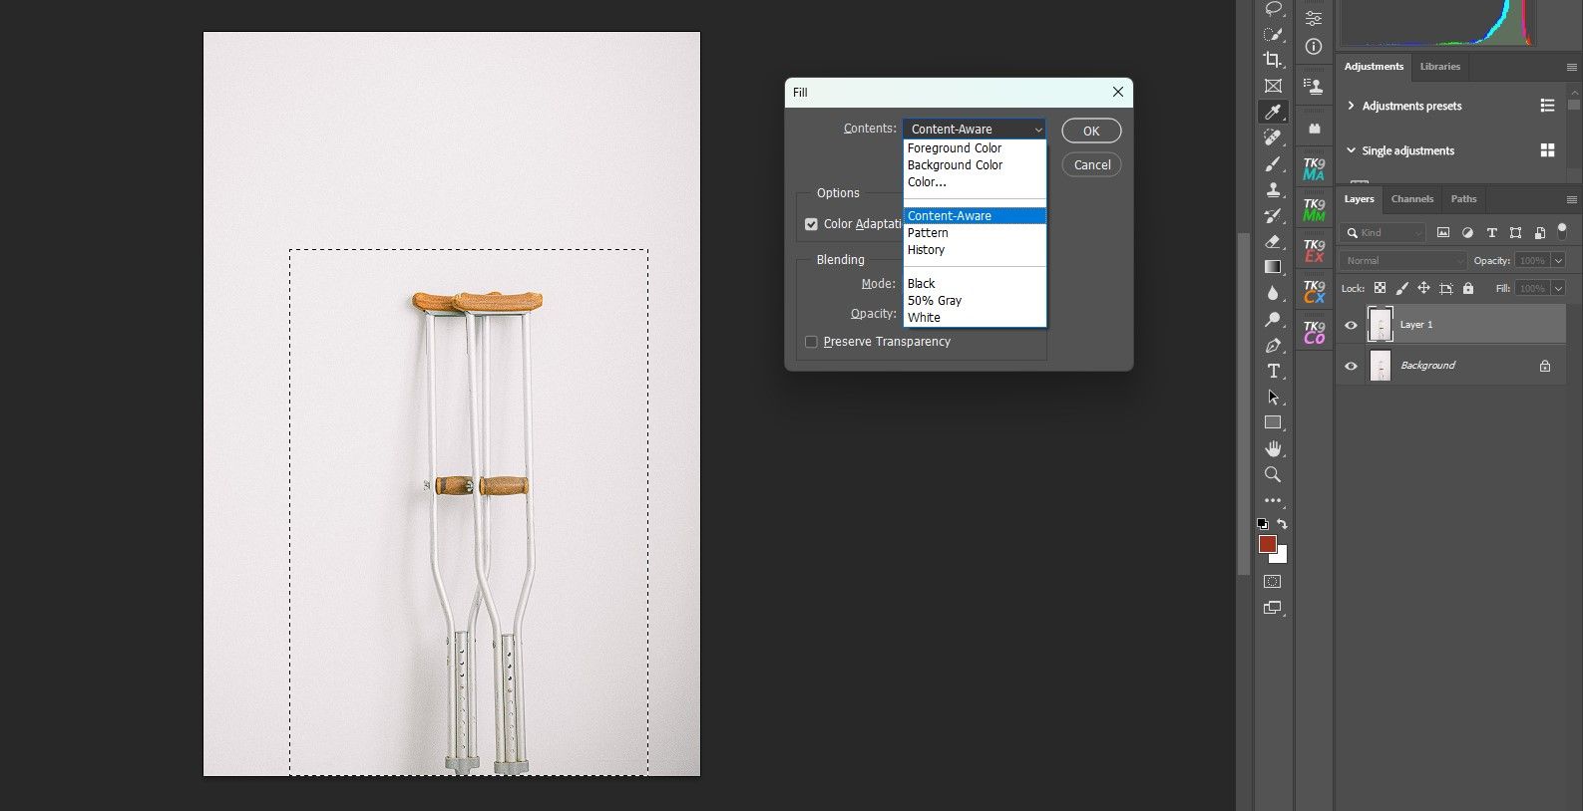
Task: Select the Hand tool
Action: pos(1273,448)
